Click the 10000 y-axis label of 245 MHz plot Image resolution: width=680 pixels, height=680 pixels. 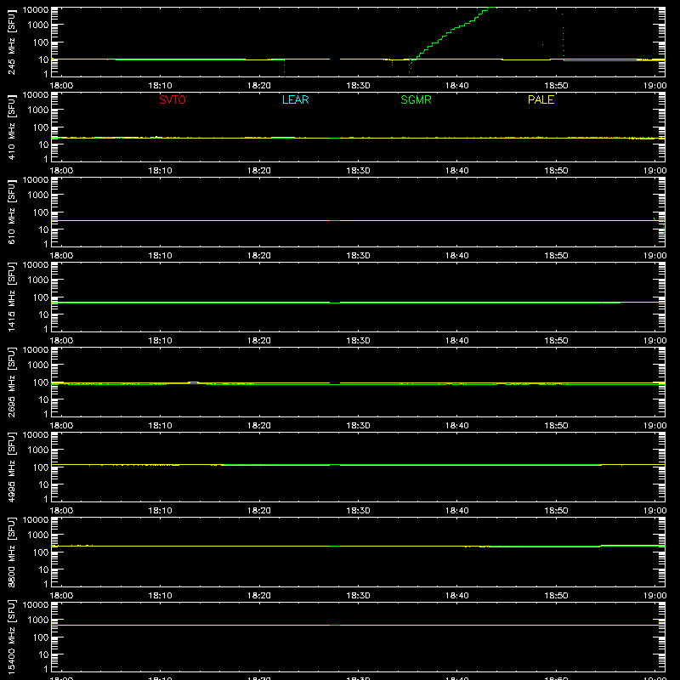click(36, 9)
